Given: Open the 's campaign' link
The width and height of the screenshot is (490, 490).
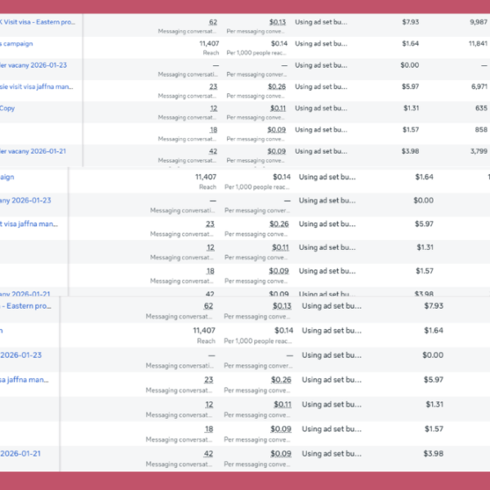Looking at the screenshot, I should point(17,43).
